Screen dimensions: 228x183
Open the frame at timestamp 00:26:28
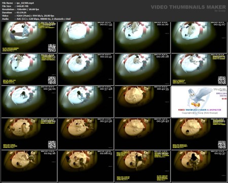click(142, 69)
